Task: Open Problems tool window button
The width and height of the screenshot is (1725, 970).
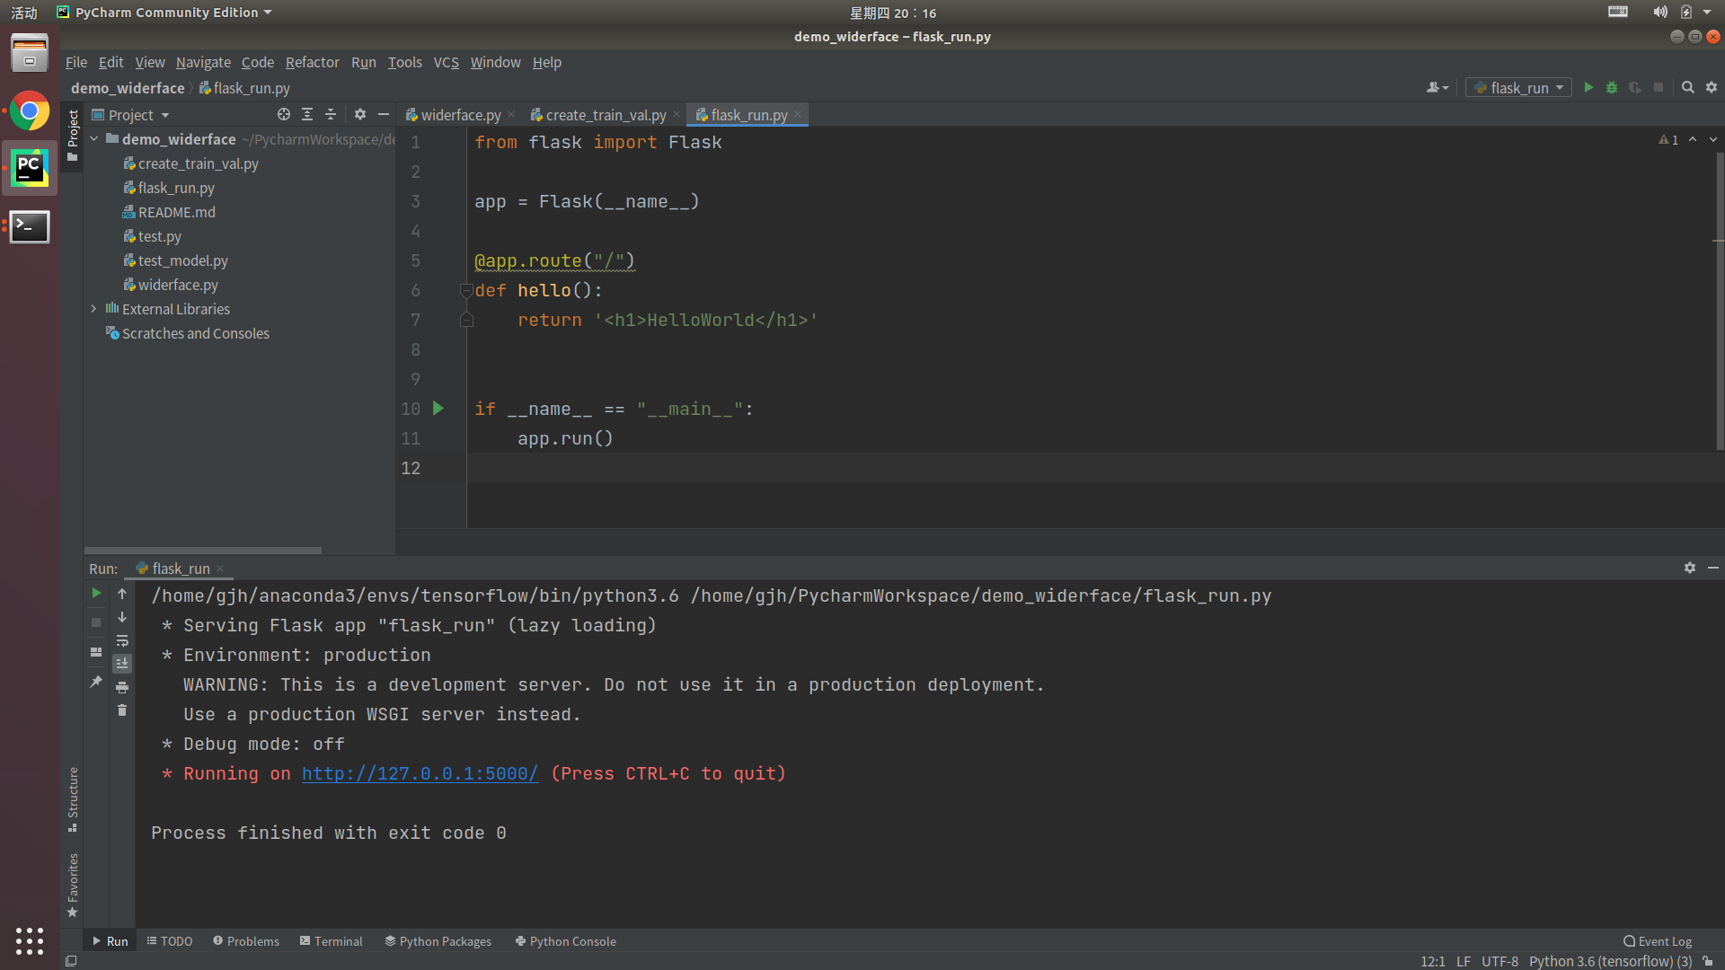Action: (x=246, y=941)
